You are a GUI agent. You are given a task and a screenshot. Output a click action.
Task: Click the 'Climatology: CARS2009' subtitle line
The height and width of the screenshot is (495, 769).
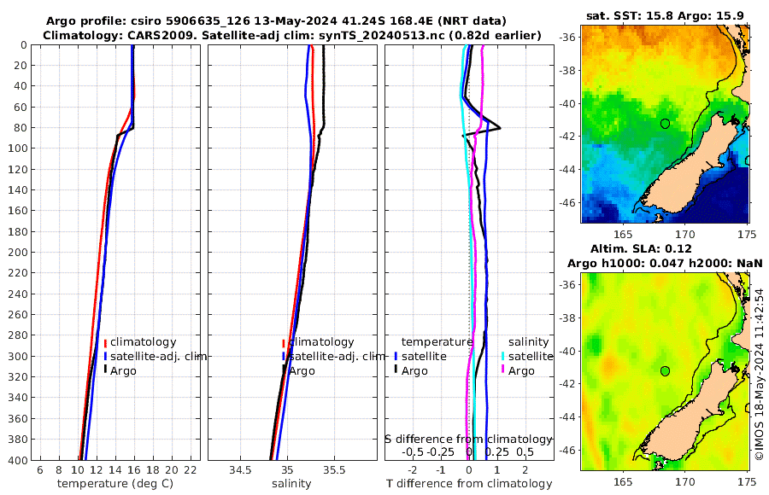click(x=292, y=35)
